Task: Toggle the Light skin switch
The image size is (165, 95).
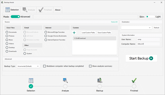Action: click(x=150, y=17)
